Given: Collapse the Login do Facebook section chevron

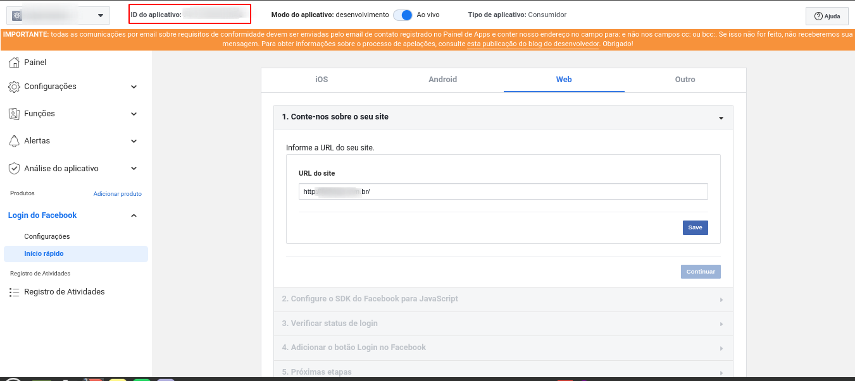Looking at the screenshot, I should (x=134, y=215).
